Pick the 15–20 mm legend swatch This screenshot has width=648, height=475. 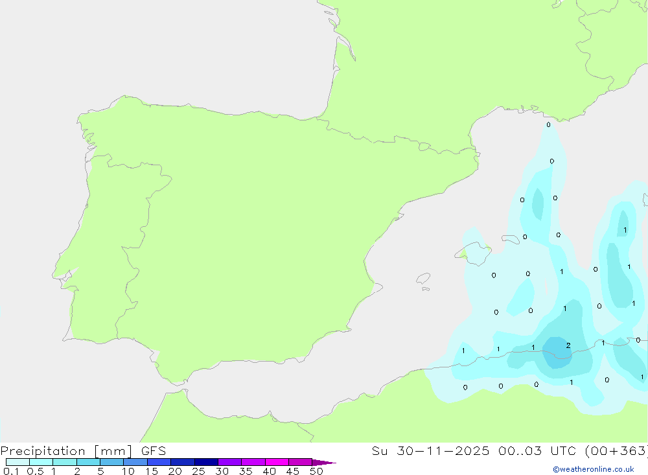[159, 462]
